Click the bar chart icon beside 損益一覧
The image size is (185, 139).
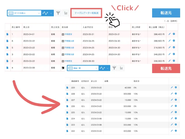tap(121, 68)
